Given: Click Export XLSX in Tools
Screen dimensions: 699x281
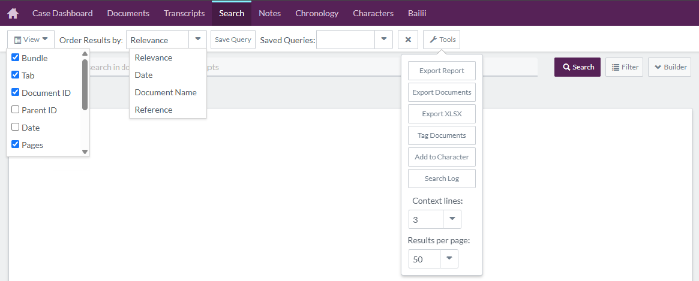Looking at the screenshot, I should tap(442, 114).
